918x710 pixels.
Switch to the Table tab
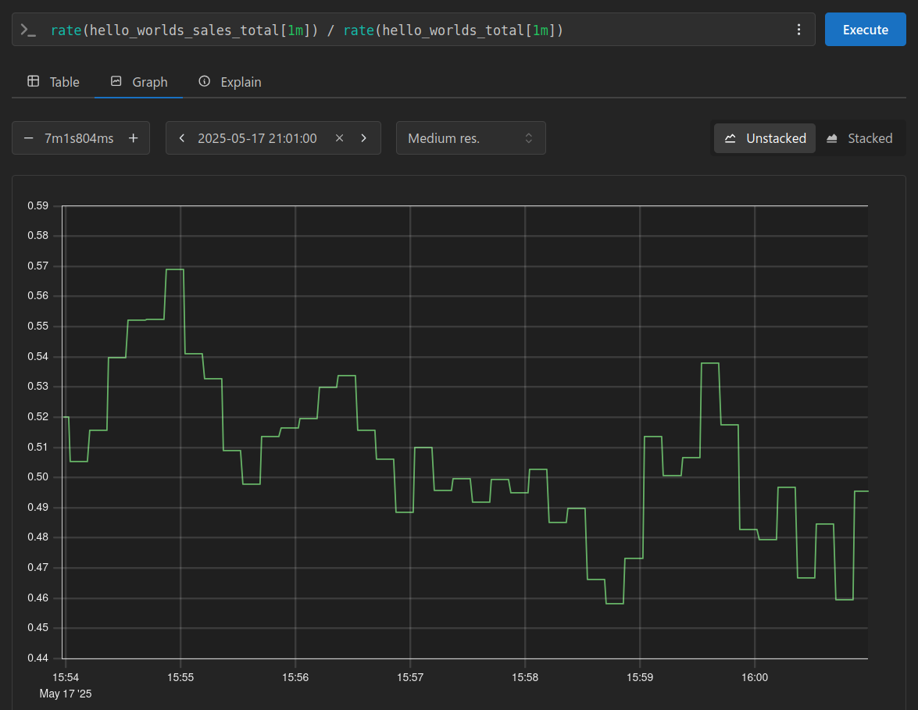point(53,82)
